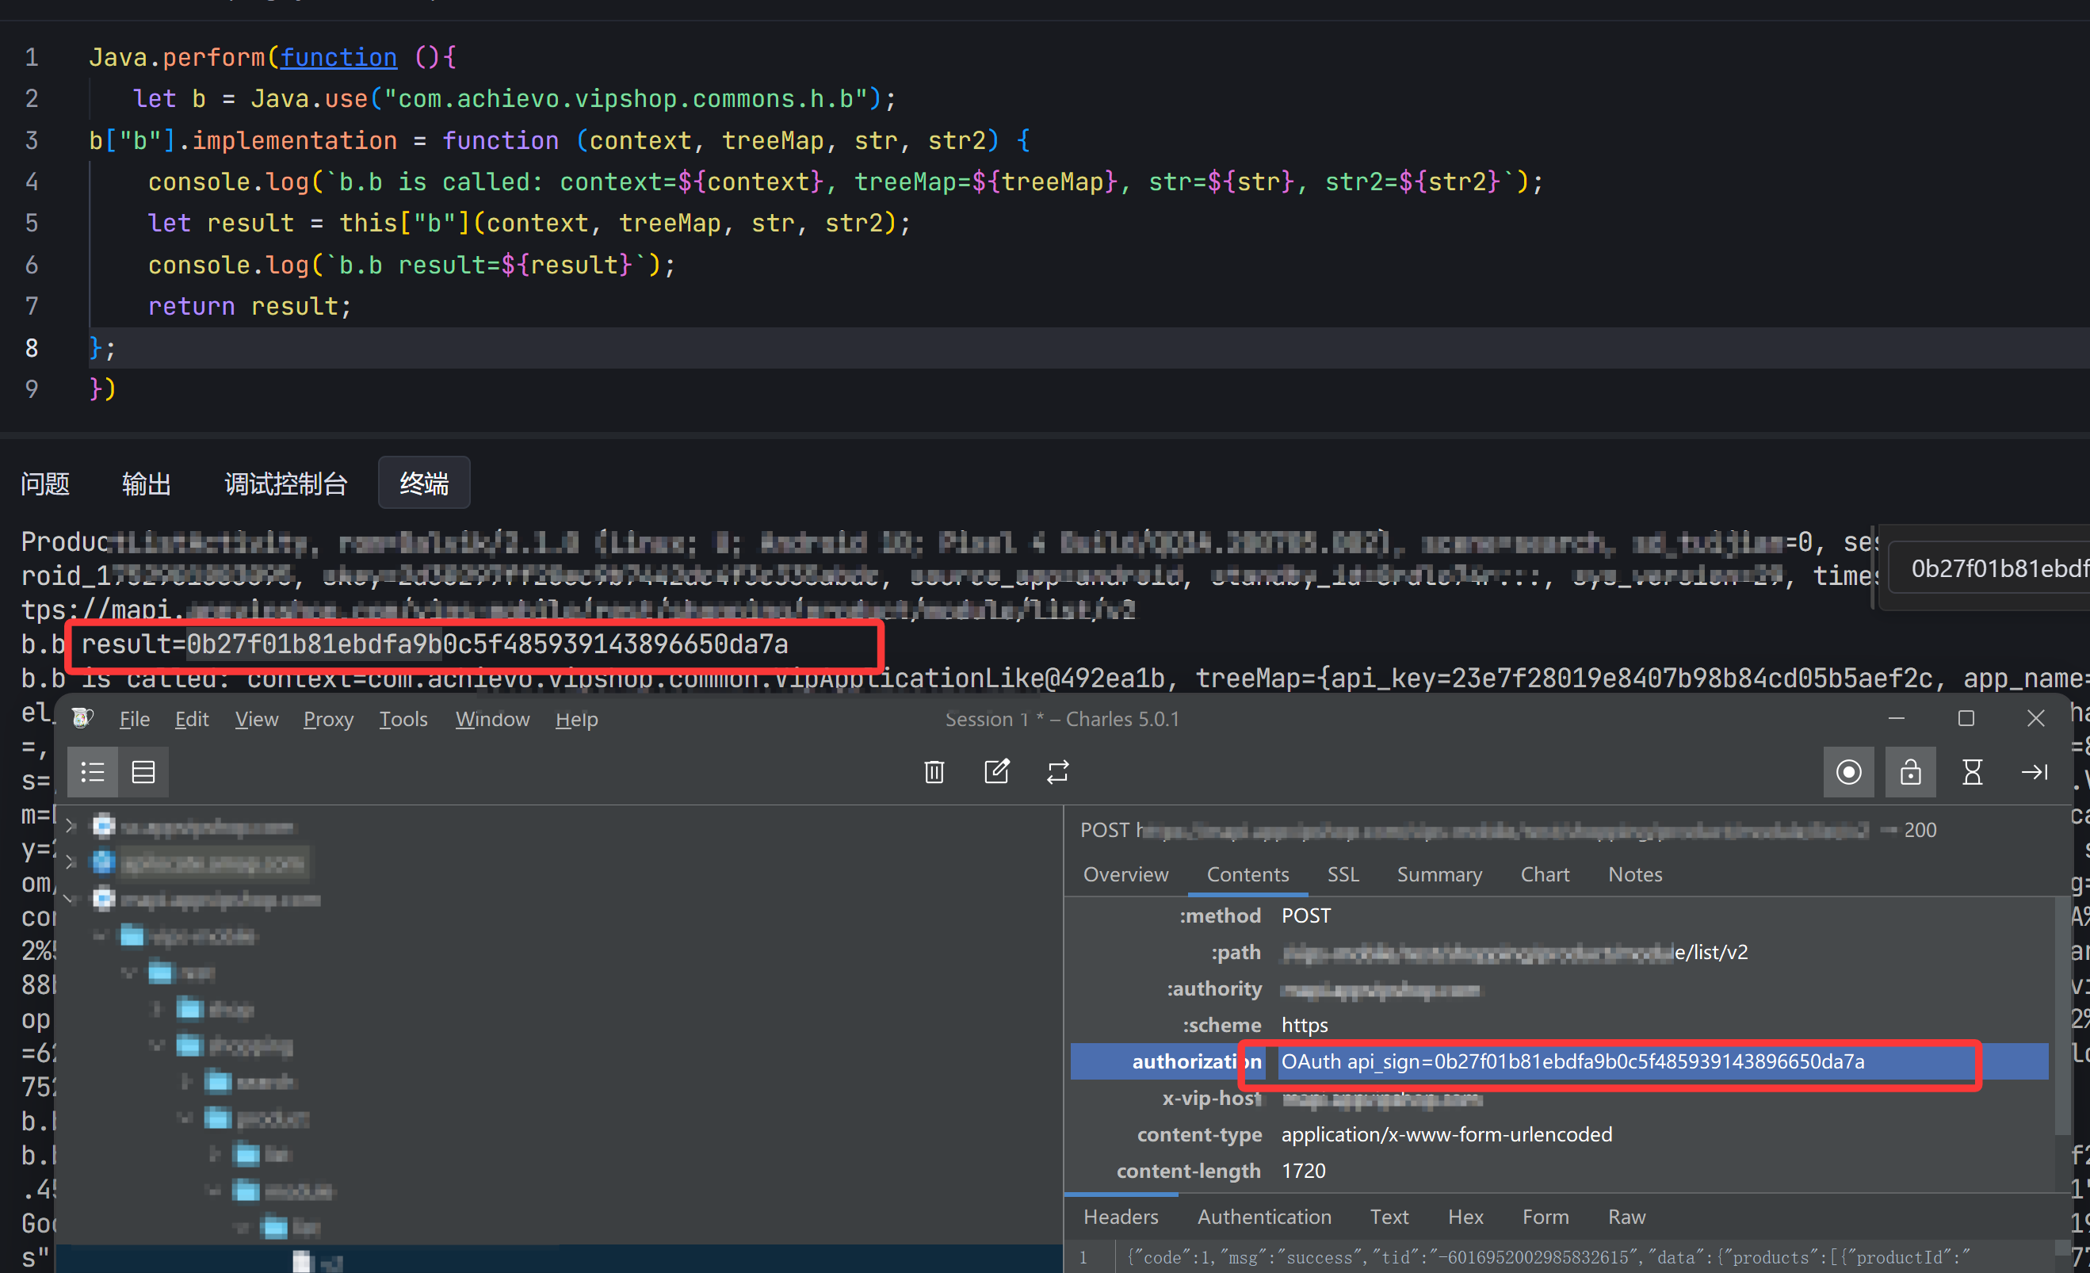2090x1273 pixels.
Task: Open the 终端 panel tab
Action: click(424, 483)
